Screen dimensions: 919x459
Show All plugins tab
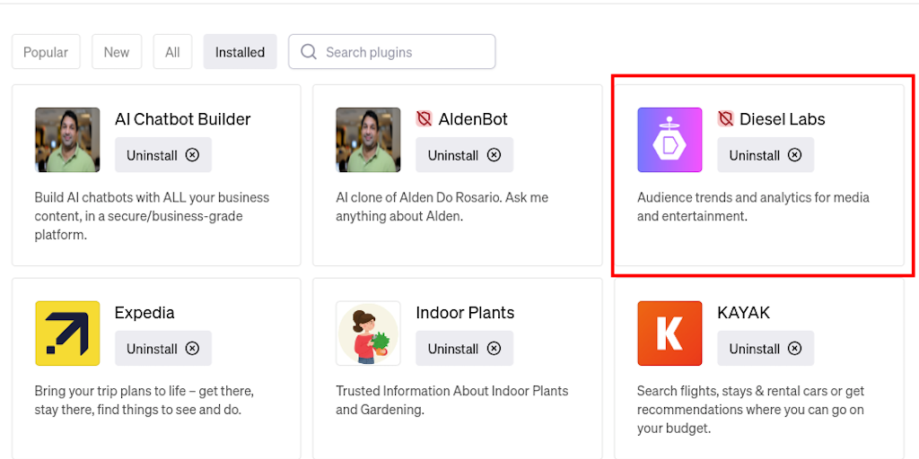click(x=172, y=52)
